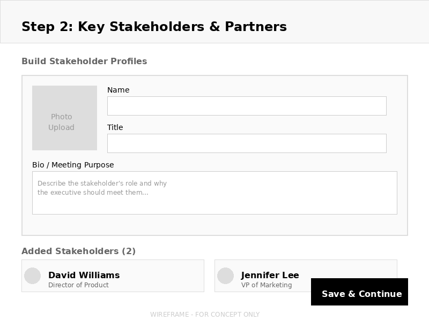Click David Williams' avatar circle
The image size is (429, 321).
[x=33, y=276]
